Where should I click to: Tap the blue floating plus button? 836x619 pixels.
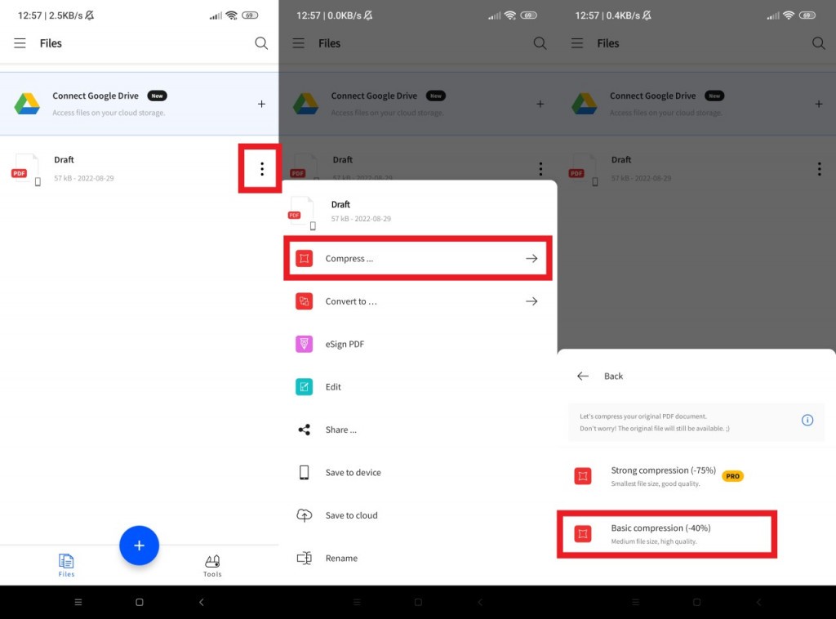[x=139, y=545]
